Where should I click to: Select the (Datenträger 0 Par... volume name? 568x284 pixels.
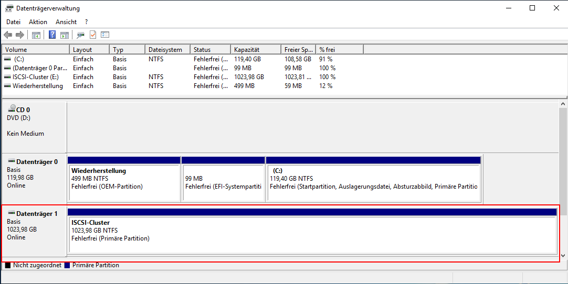[x=40, y=68]
